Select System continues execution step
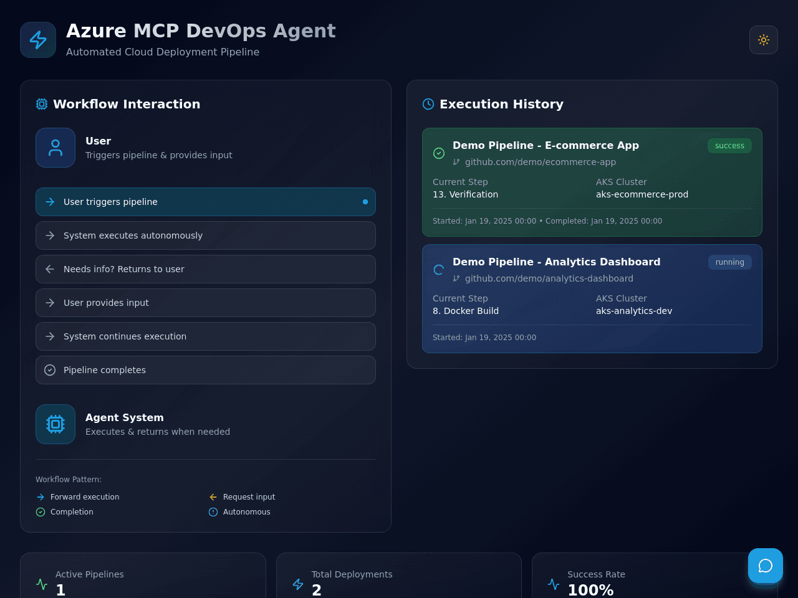Viewport: 798px width, 598px height. [206, 336]
